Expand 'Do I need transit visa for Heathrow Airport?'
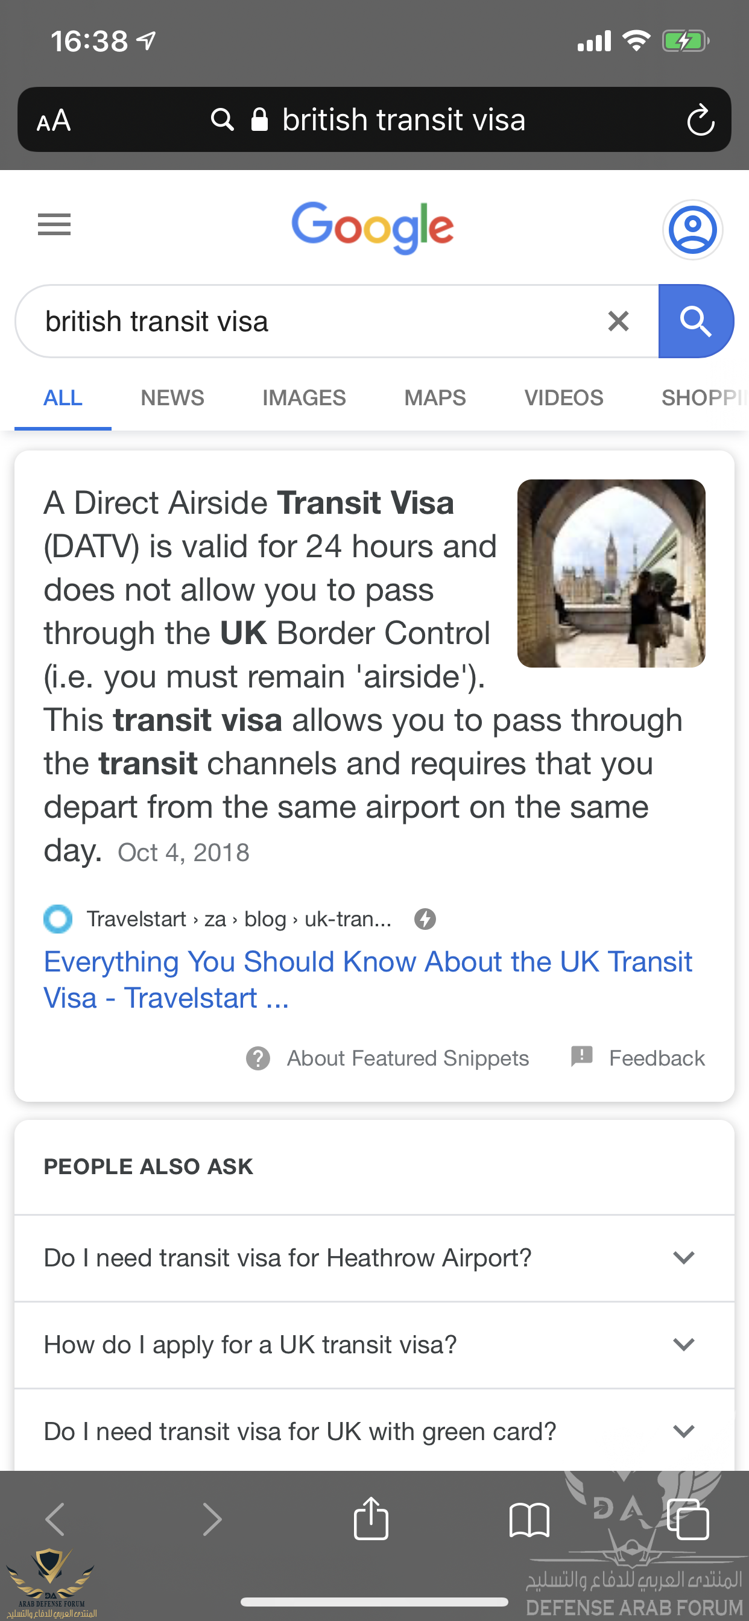 tap(374, 1258)
